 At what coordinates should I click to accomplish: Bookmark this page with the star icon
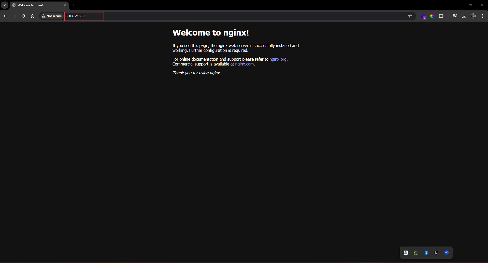tap(410, 16)
